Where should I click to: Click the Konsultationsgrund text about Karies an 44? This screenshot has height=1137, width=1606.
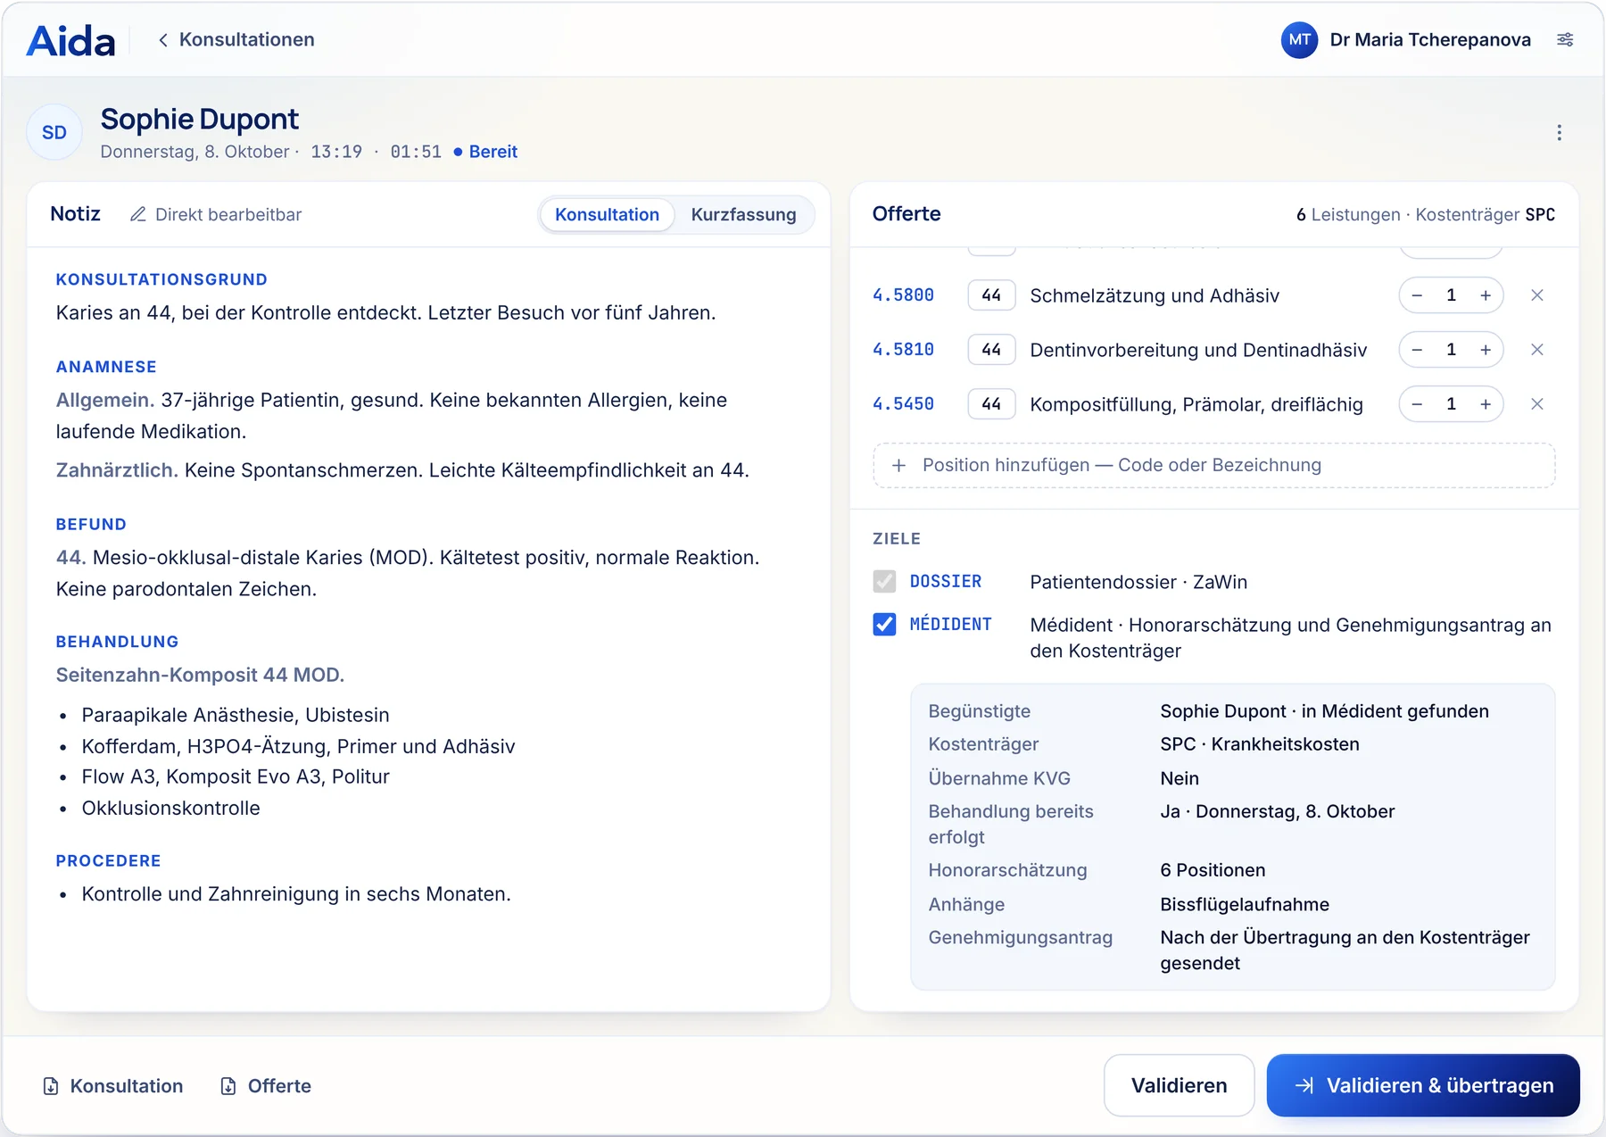[385, 313]
